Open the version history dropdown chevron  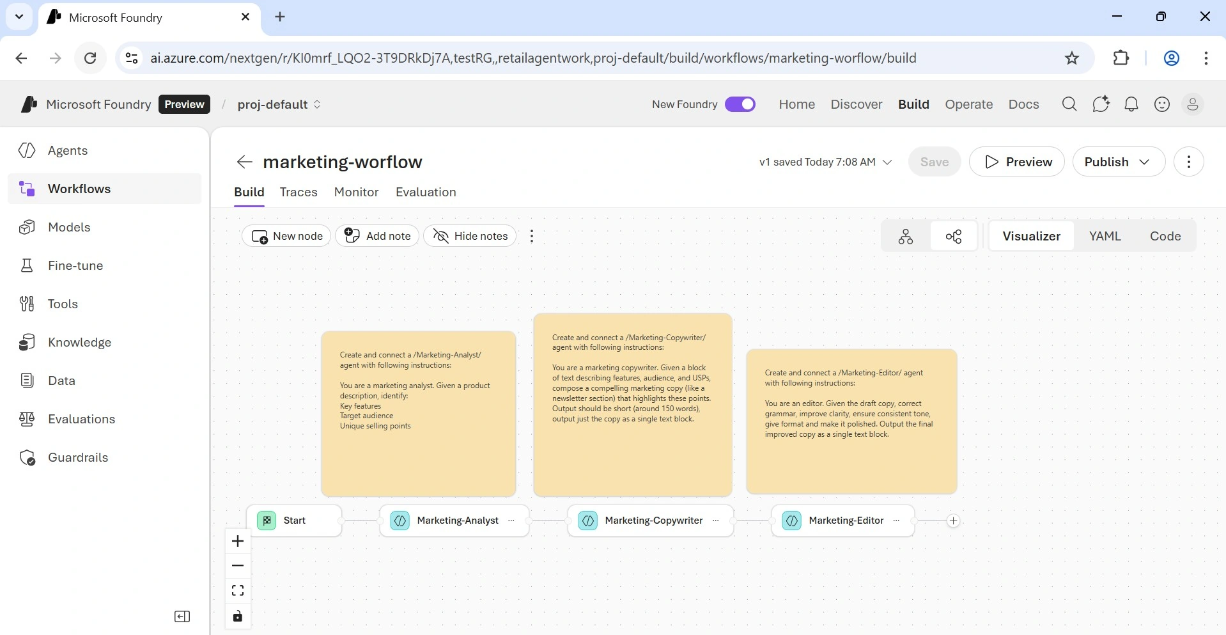[x=887, y=162]
